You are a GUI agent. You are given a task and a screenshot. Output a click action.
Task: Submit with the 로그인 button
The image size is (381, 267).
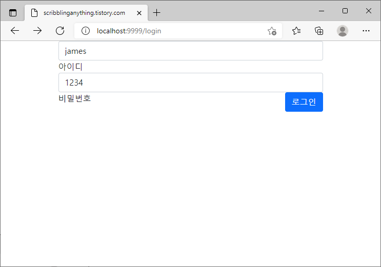[304, 102]
